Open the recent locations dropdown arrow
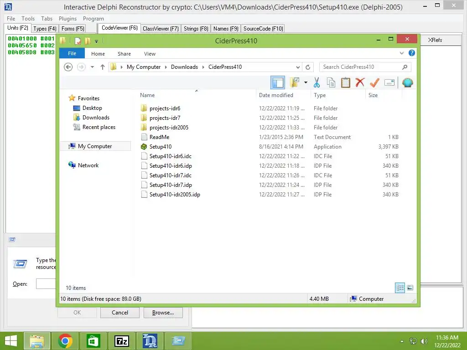 92,67
